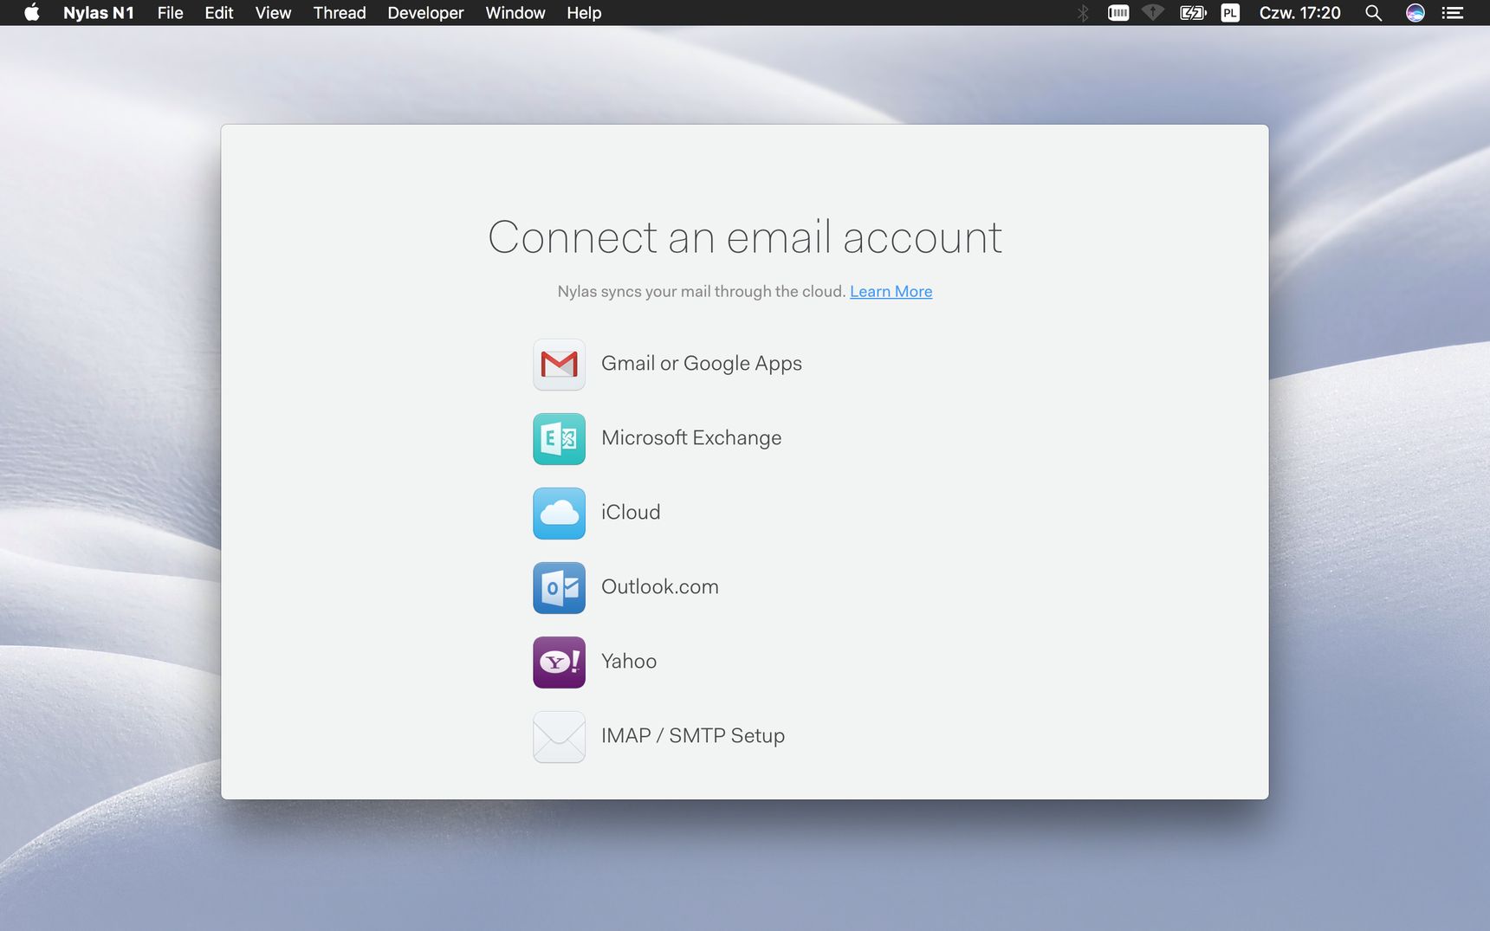Choose IMAP / SMTP Setup label
This screenshot has height=931, width=1490.
pyautogui.click(x=693, y=736)
